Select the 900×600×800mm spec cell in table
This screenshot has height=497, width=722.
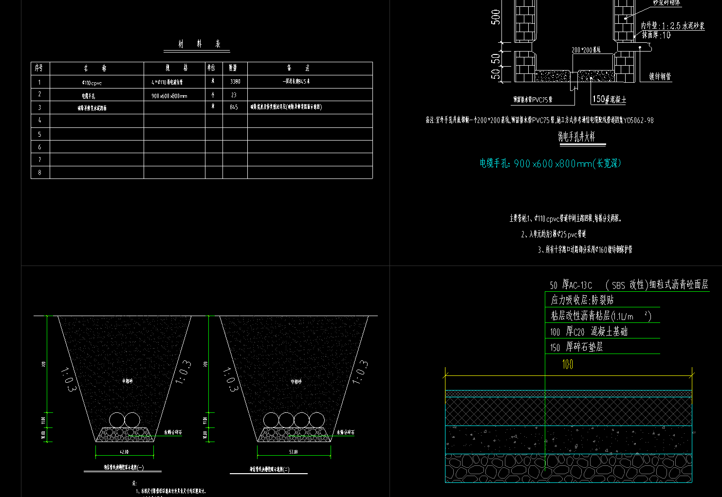pyautogui.click(x=169, y=96)
